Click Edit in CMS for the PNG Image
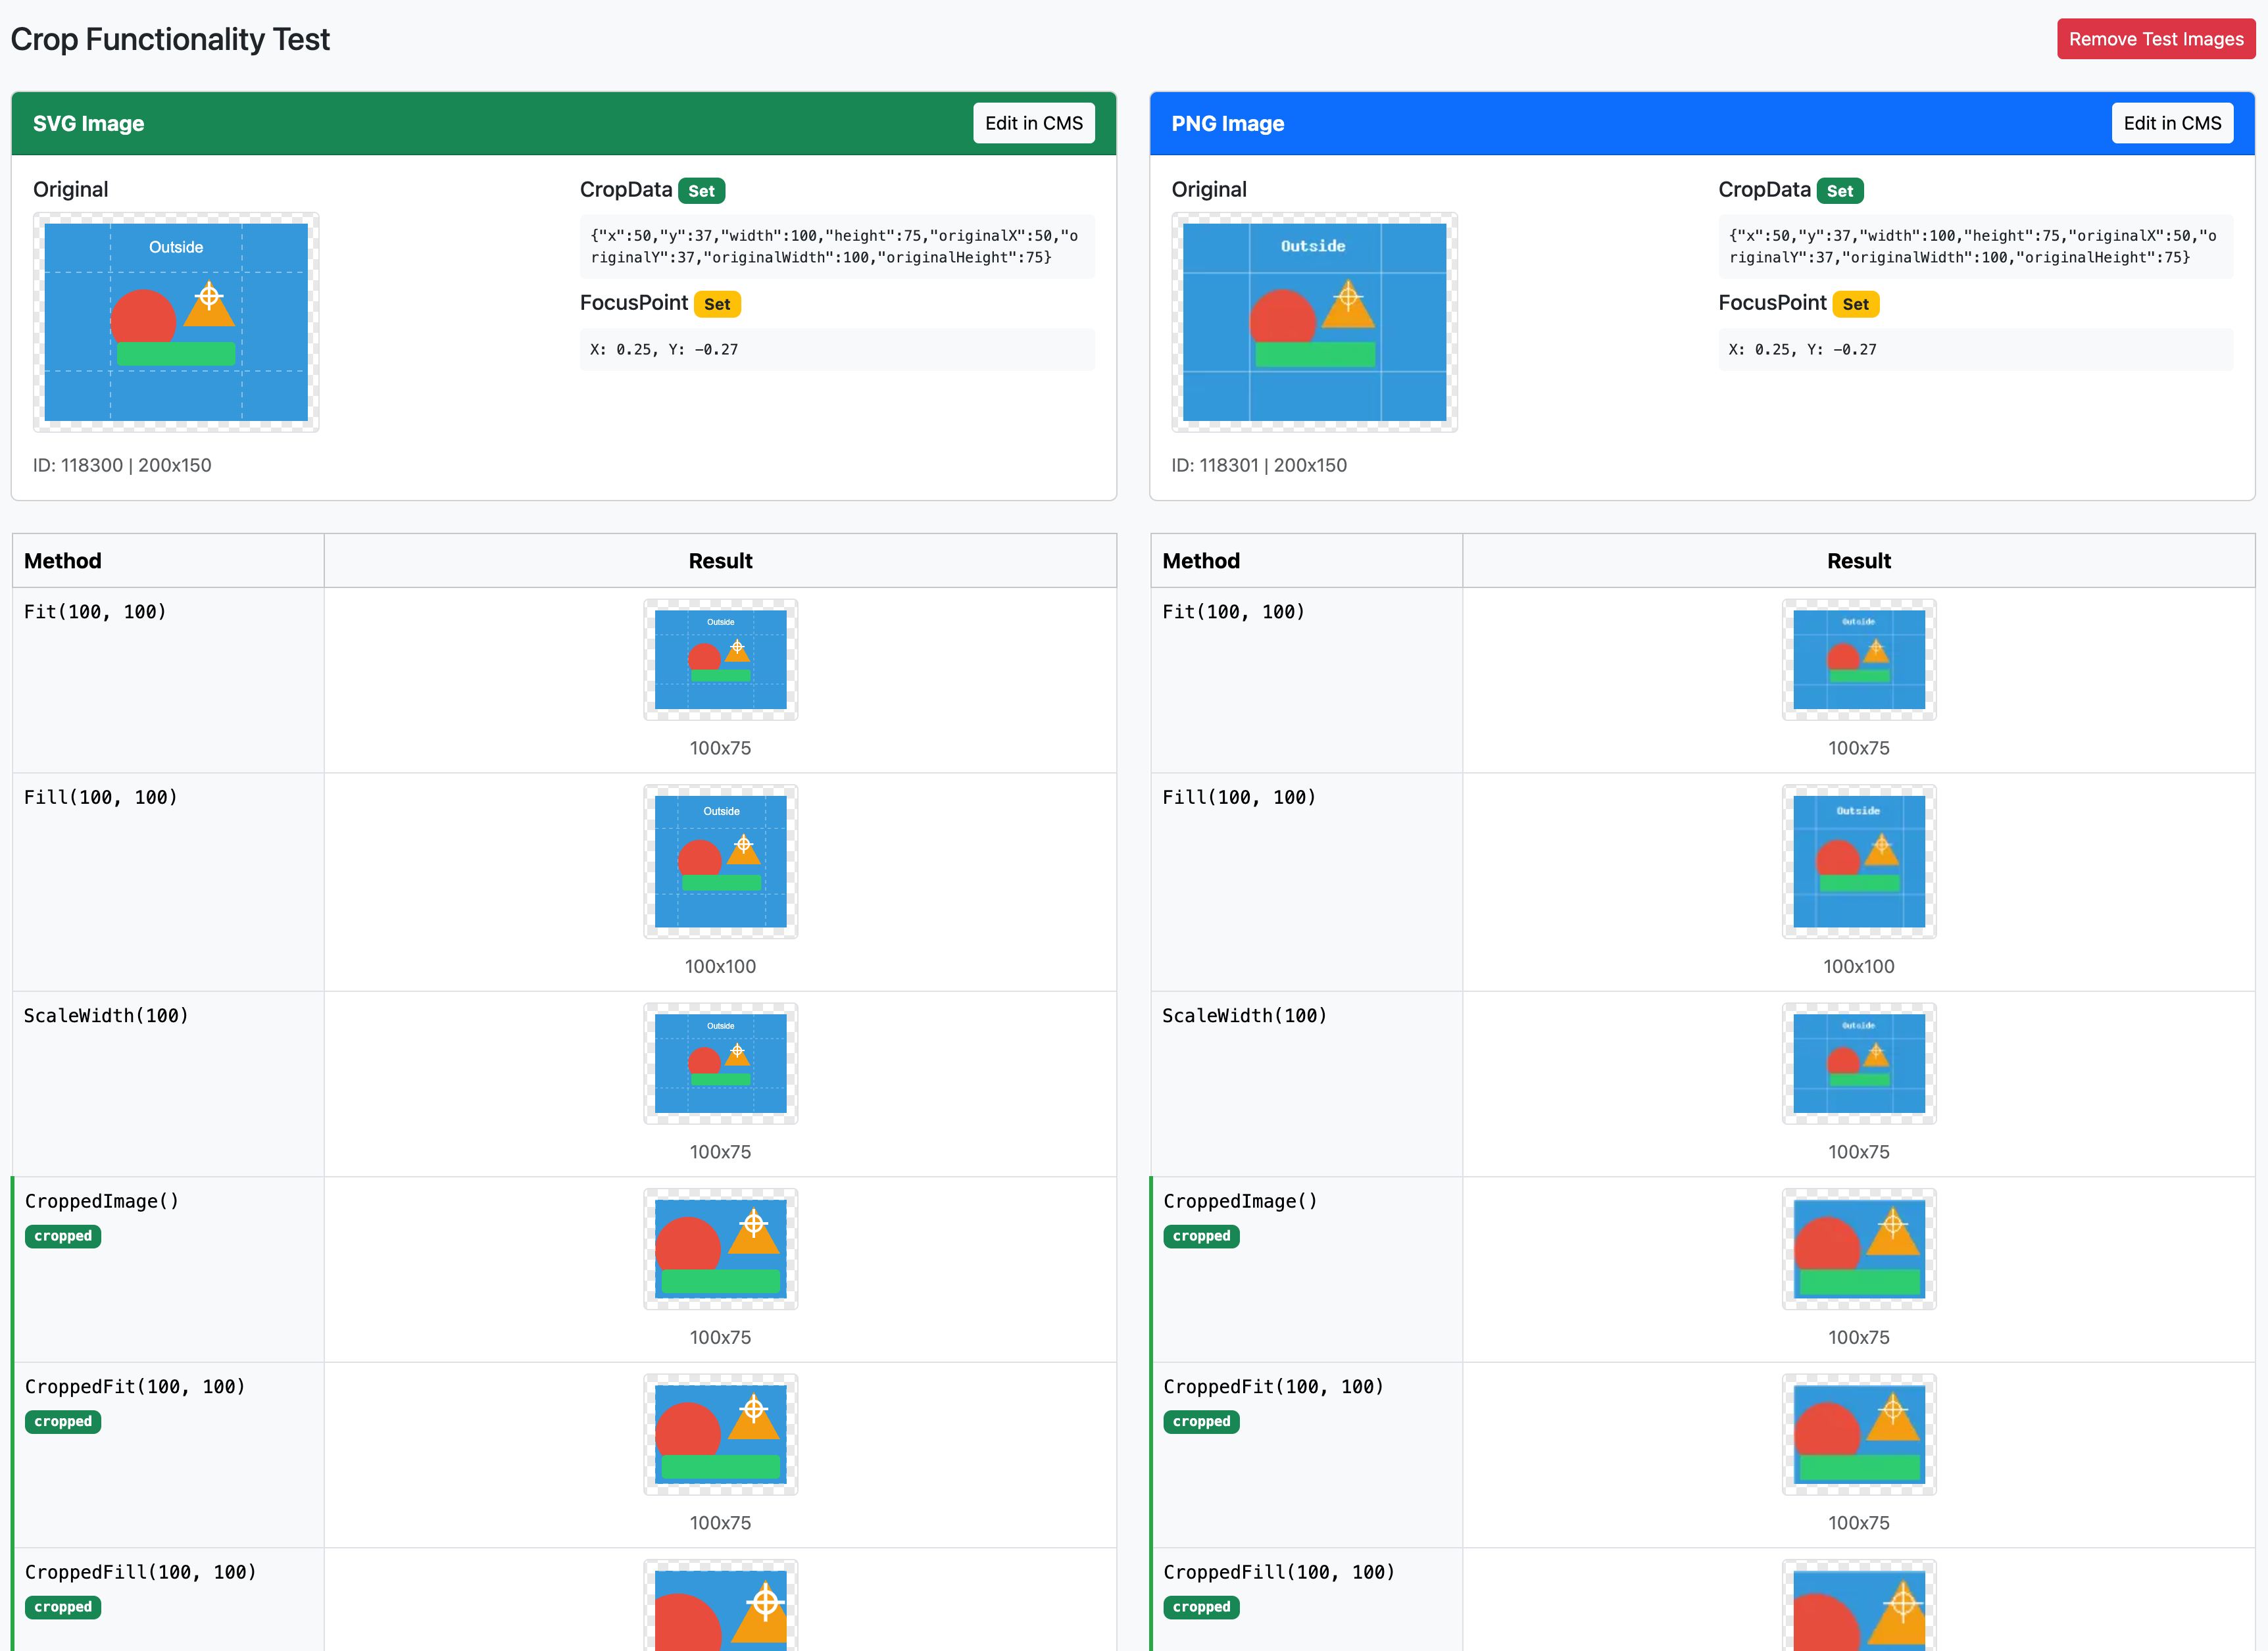Screen dimensions: 2268x1651 pos(2172,122)
